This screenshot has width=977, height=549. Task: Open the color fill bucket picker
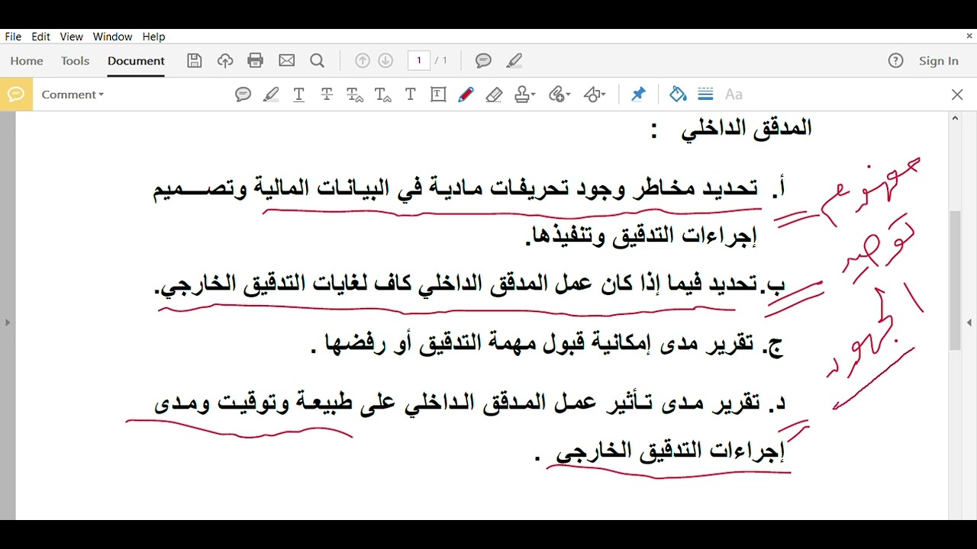(678, 95)
